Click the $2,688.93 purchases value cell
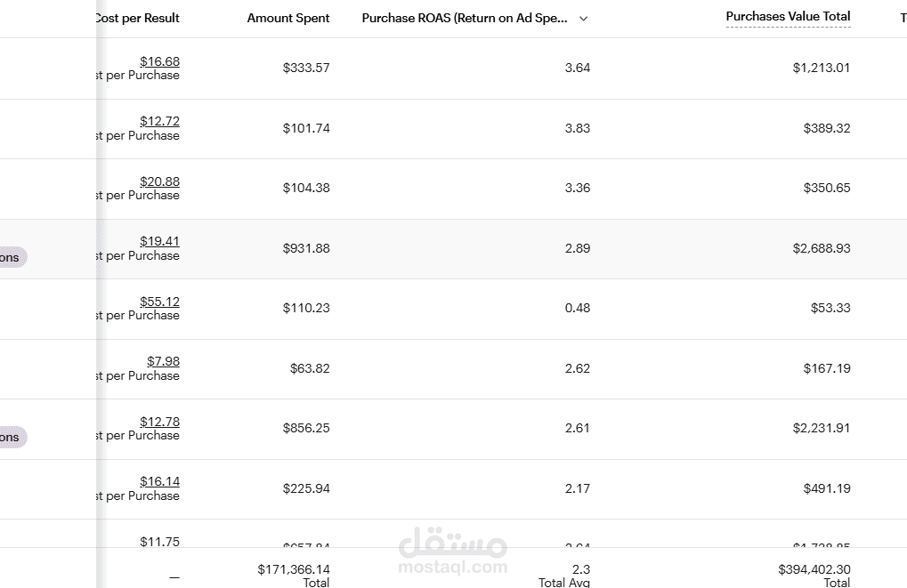The height and width of the screenshot is (588, 907). [822, 248]
